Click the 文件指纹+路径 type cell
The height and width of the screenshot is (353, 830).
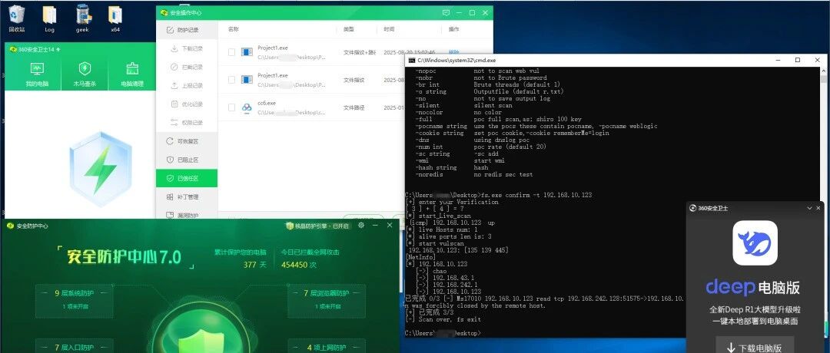coord(360,51)
